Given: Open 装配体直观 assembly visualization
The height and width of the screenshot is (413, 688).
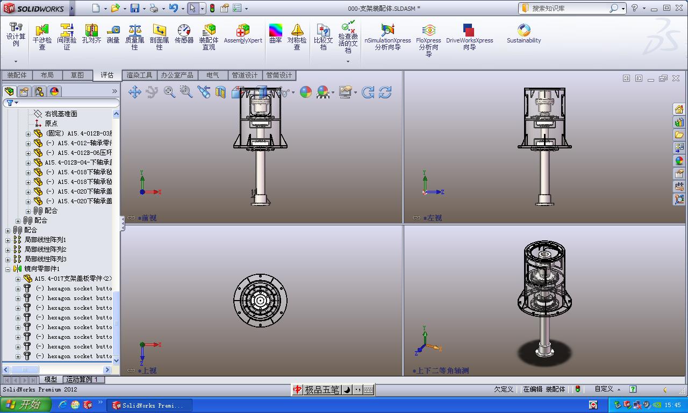Looking at the screenshot, I should click(x=209, y=37).
